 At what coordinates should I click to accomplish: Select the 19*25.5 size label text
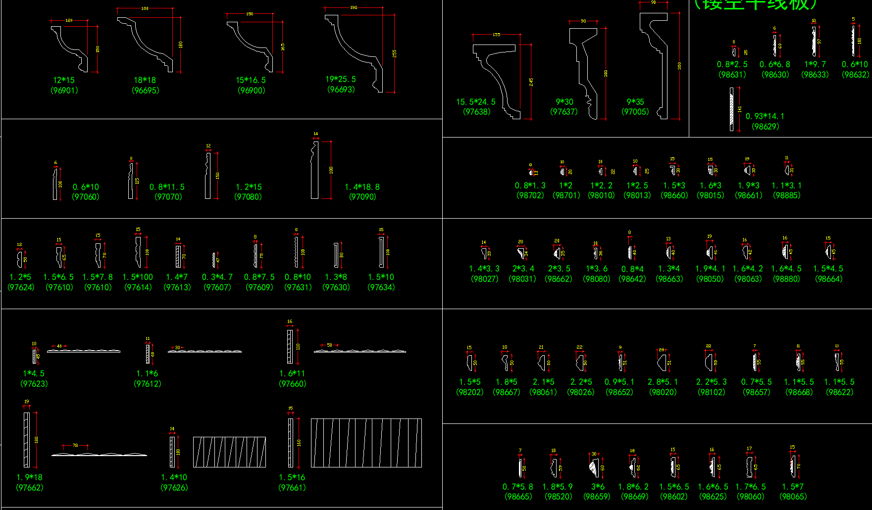pyautogui.click(x=340, y=79)
